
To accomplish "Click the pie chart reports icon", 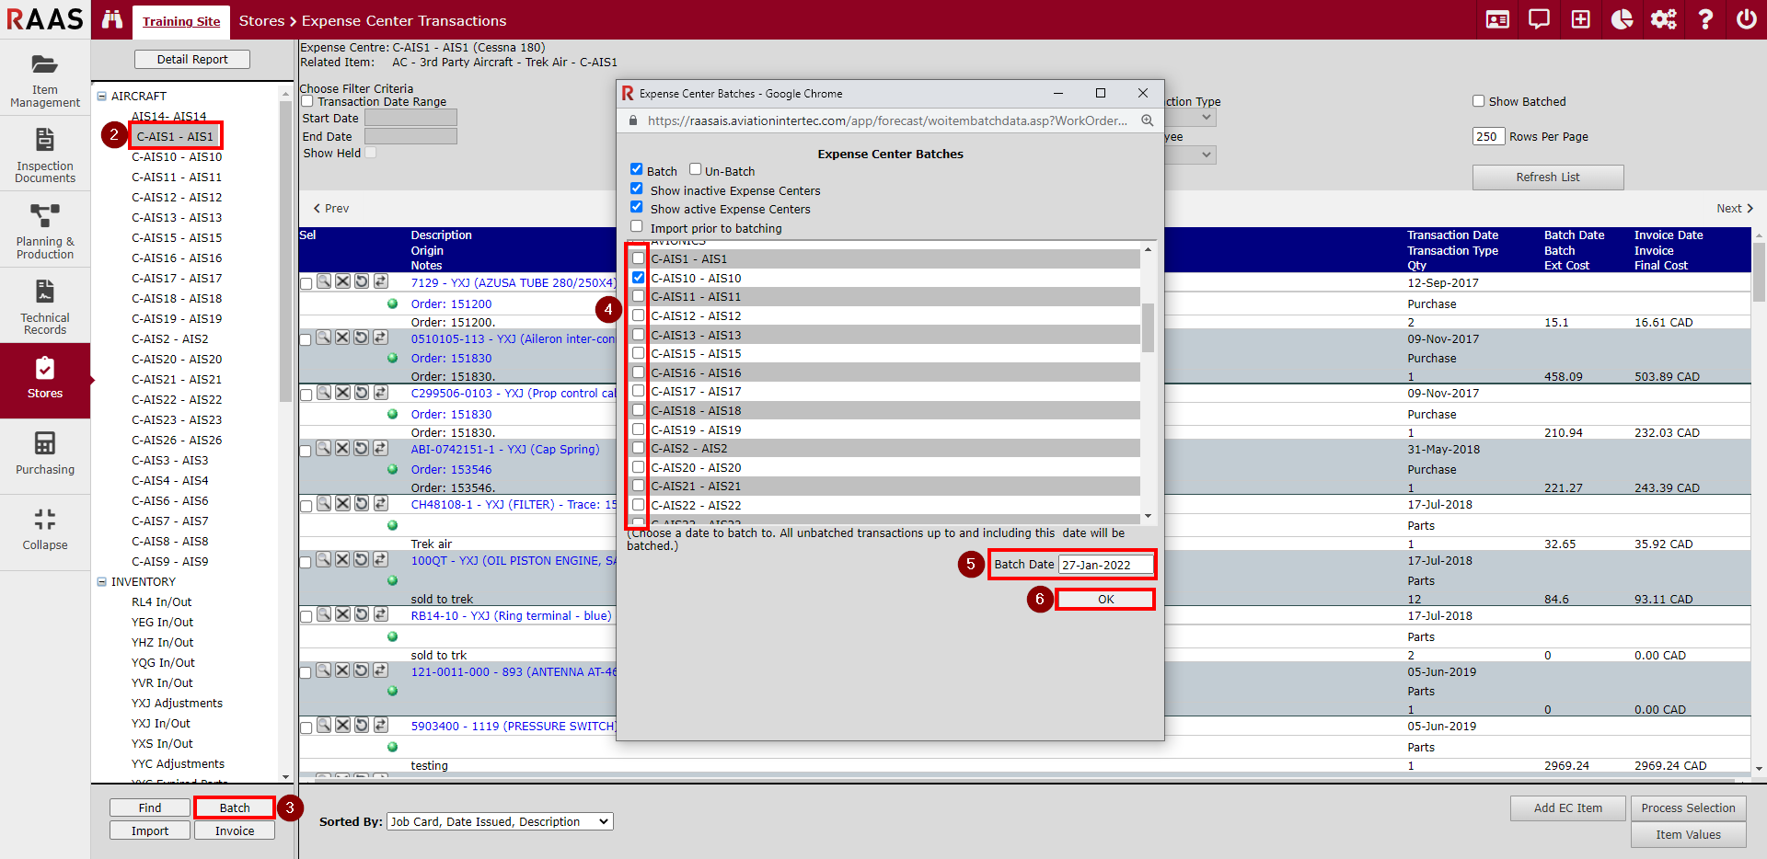I will tap(1622, 19).
